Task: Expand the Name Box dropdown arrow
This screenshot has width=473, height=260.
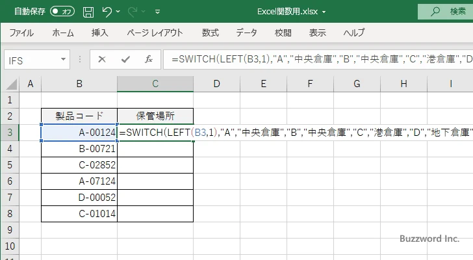Action: pyautogui.click(x=64, y=59)
